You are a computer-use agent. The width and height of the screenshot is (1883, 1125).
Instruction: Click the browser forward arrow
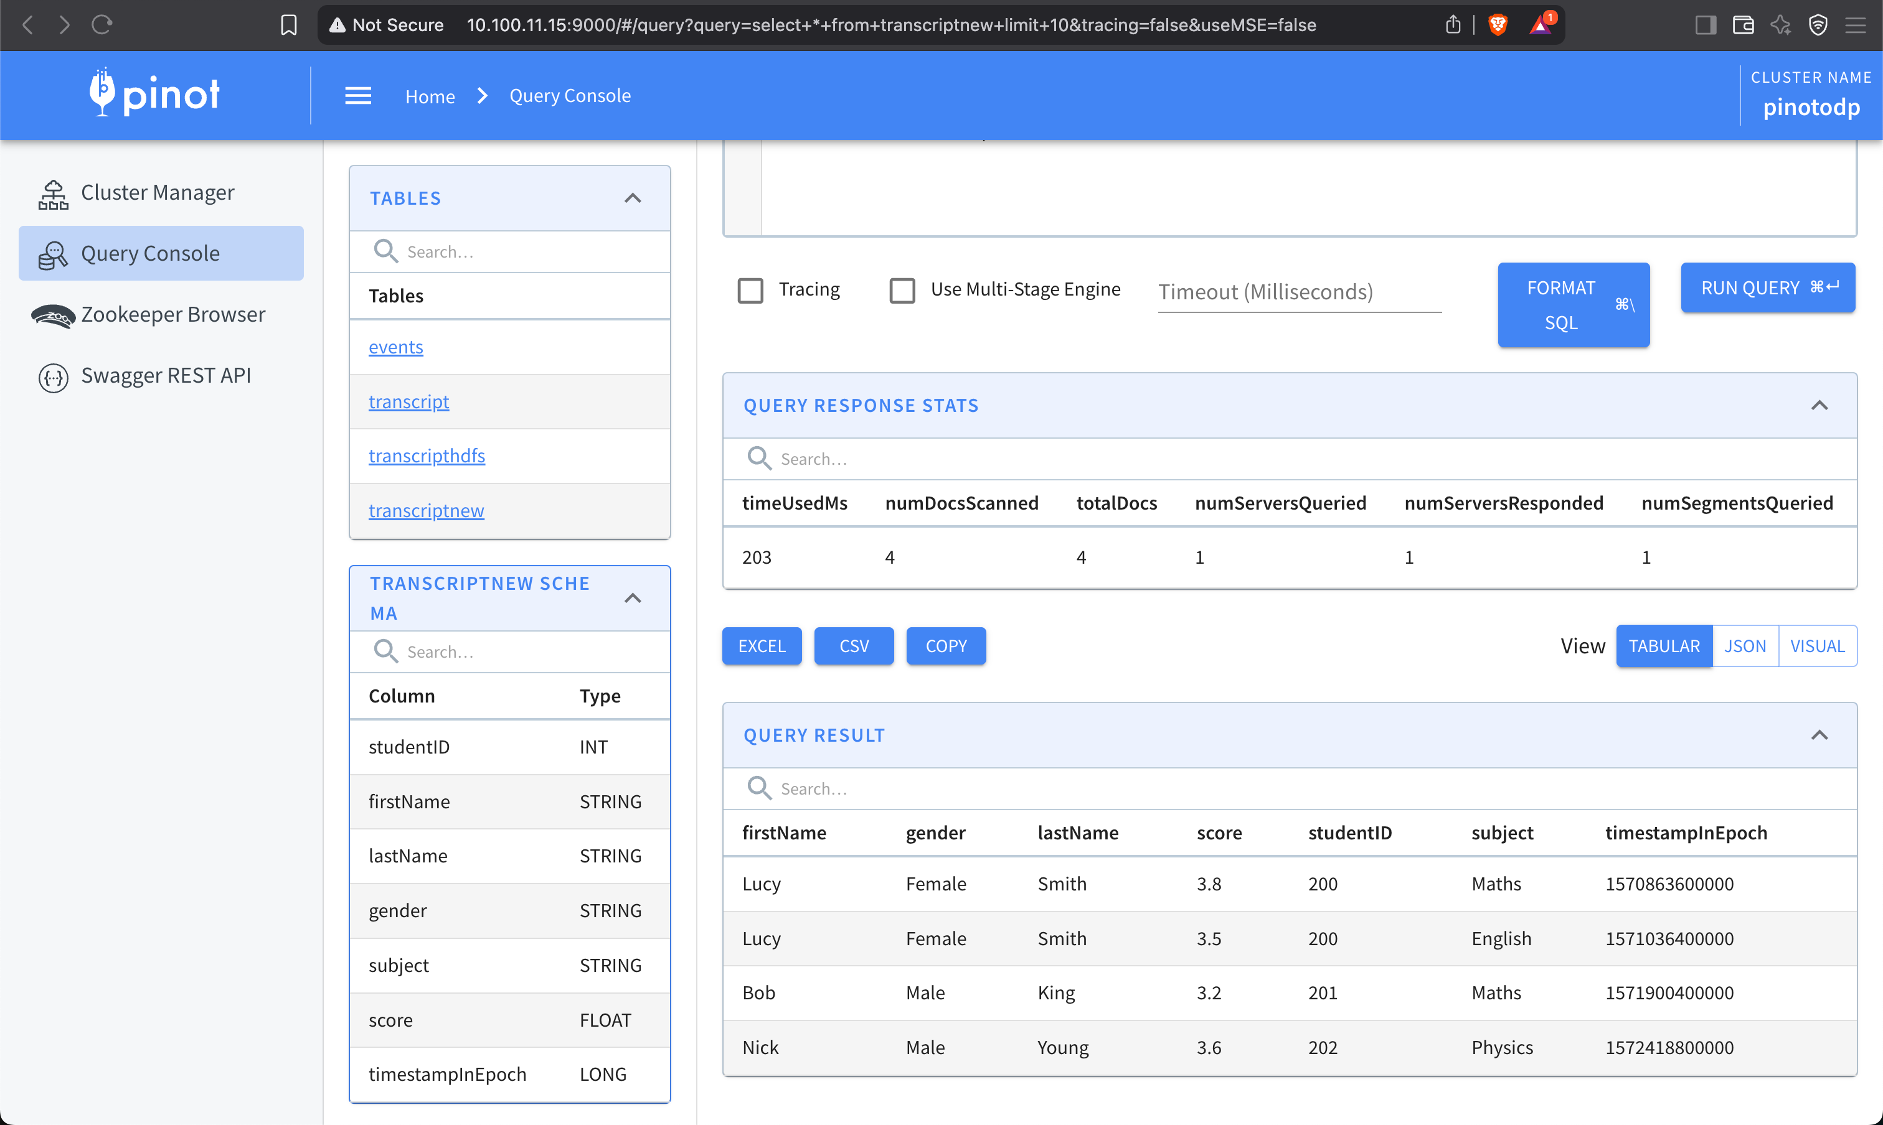click(65, 25)
